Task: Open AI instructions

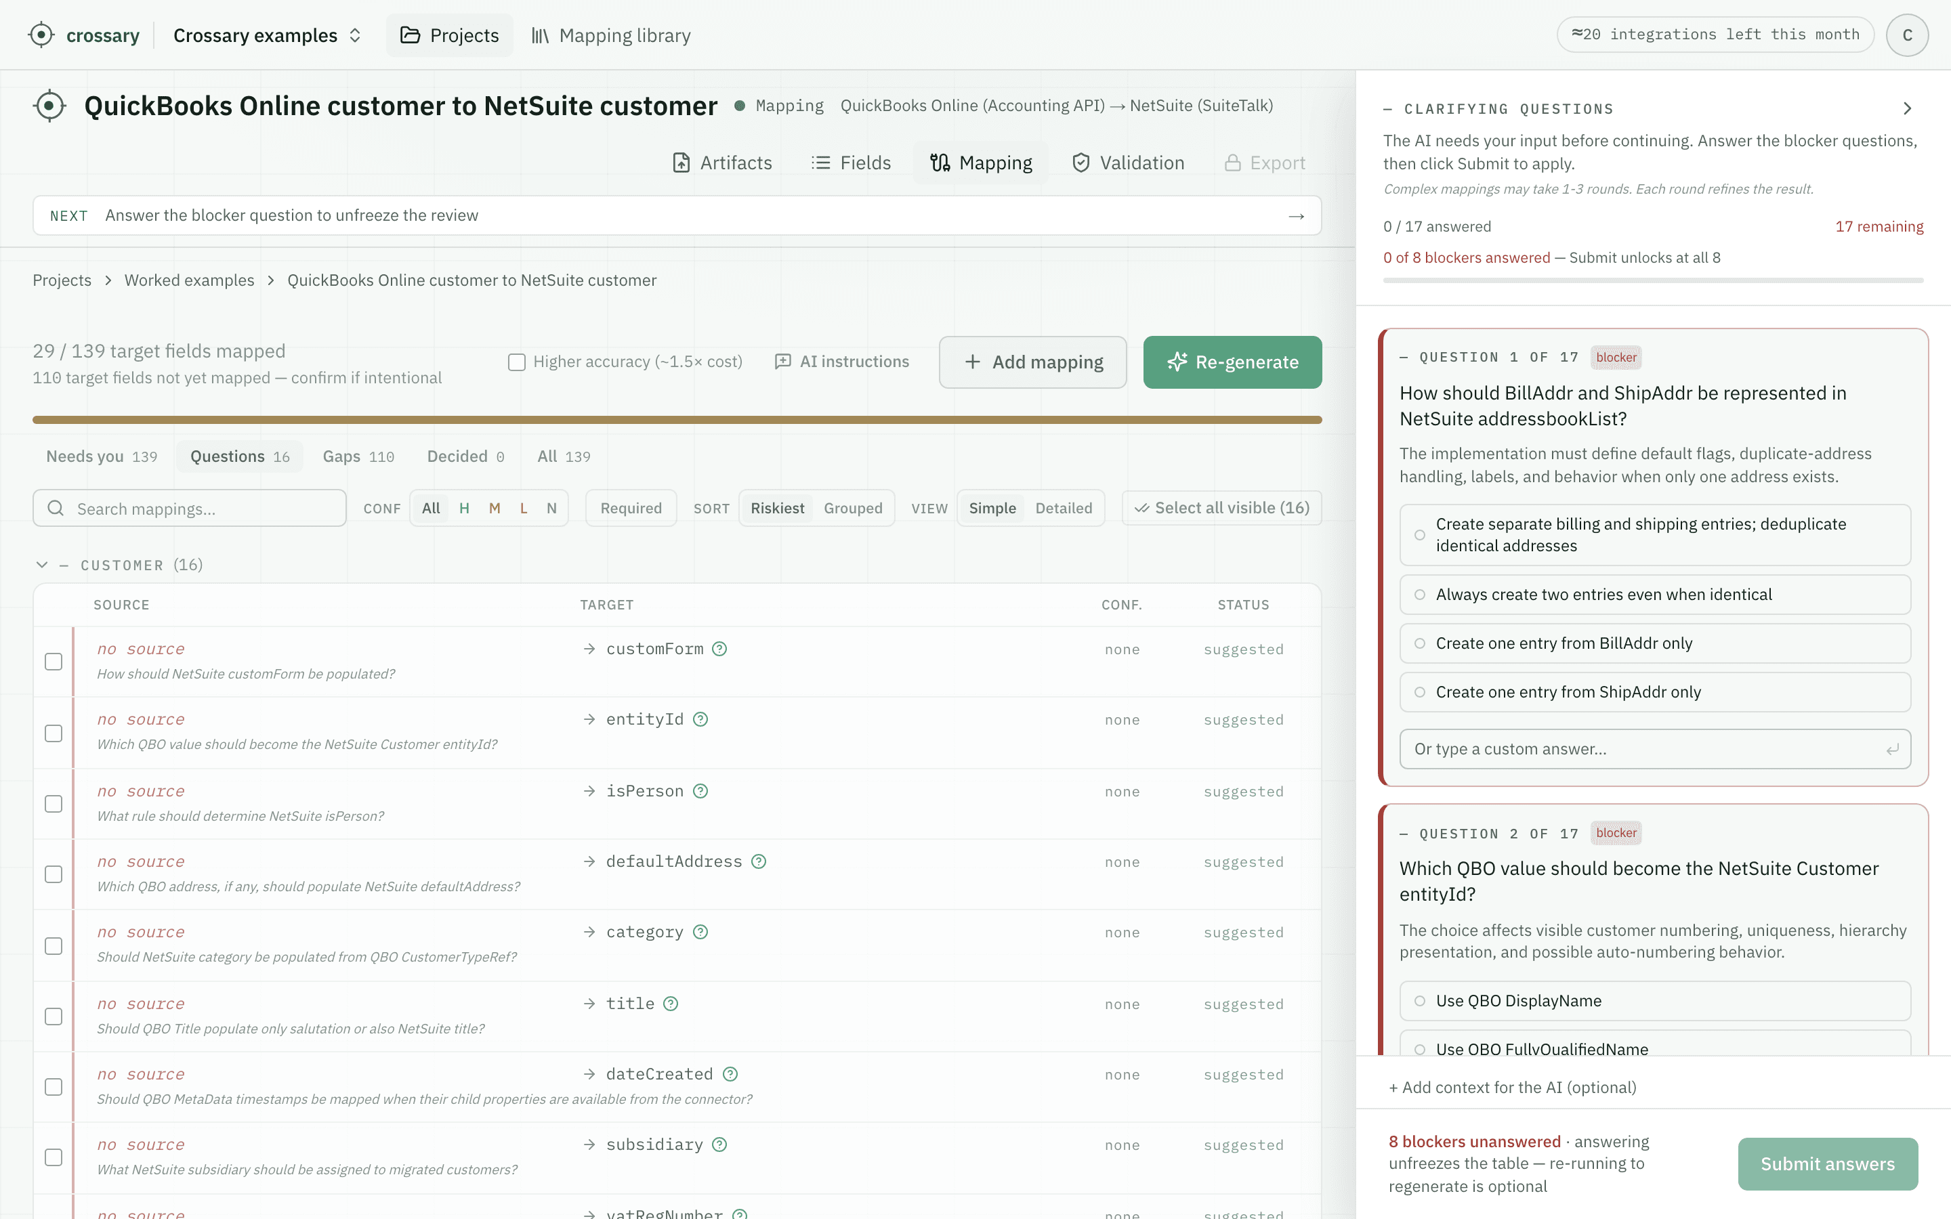Action: pos(841,362)
